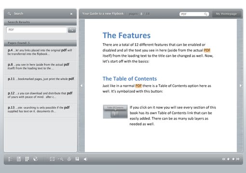Click the bookmark page icon in toolbar
The image size is (246, 173).
[x=19, y=159]
